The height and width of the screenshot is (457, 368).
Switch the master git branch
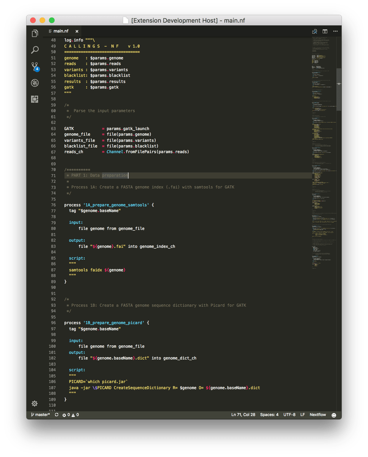[40, 415]
